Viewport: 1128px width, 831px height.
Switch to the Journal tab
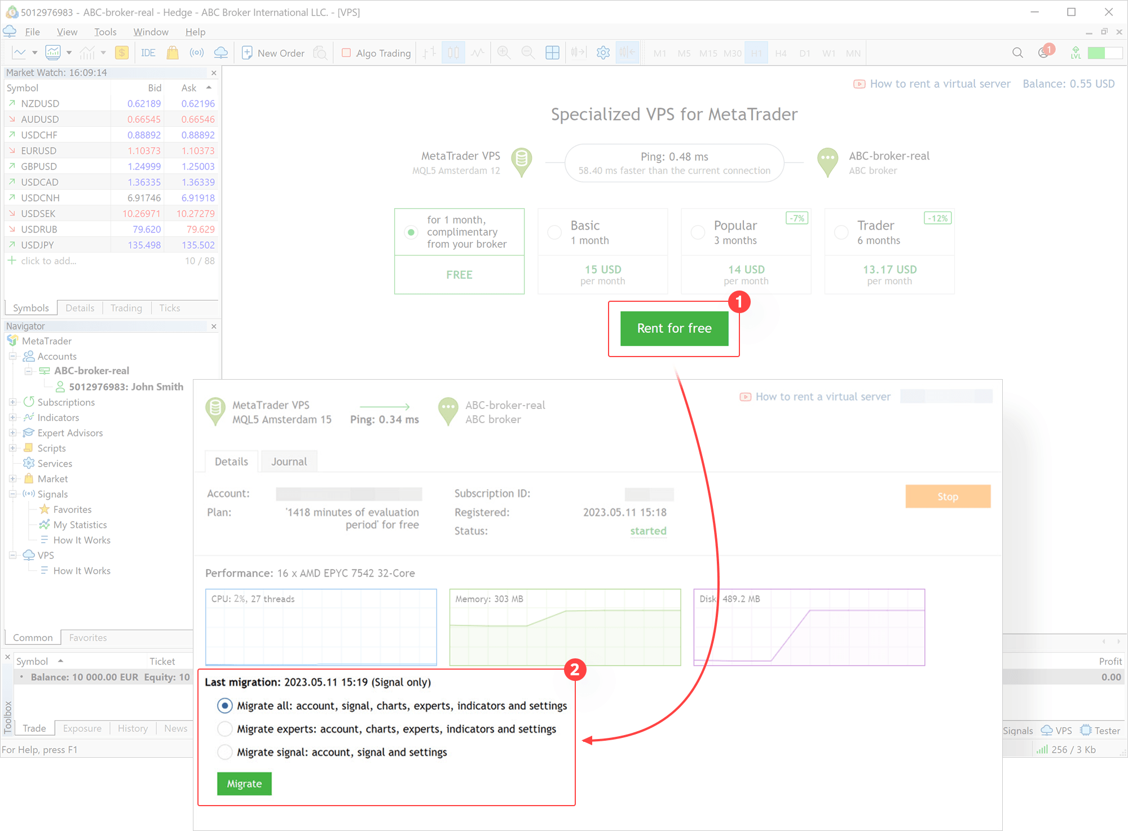pyautogui.click(x=289, y=460)
